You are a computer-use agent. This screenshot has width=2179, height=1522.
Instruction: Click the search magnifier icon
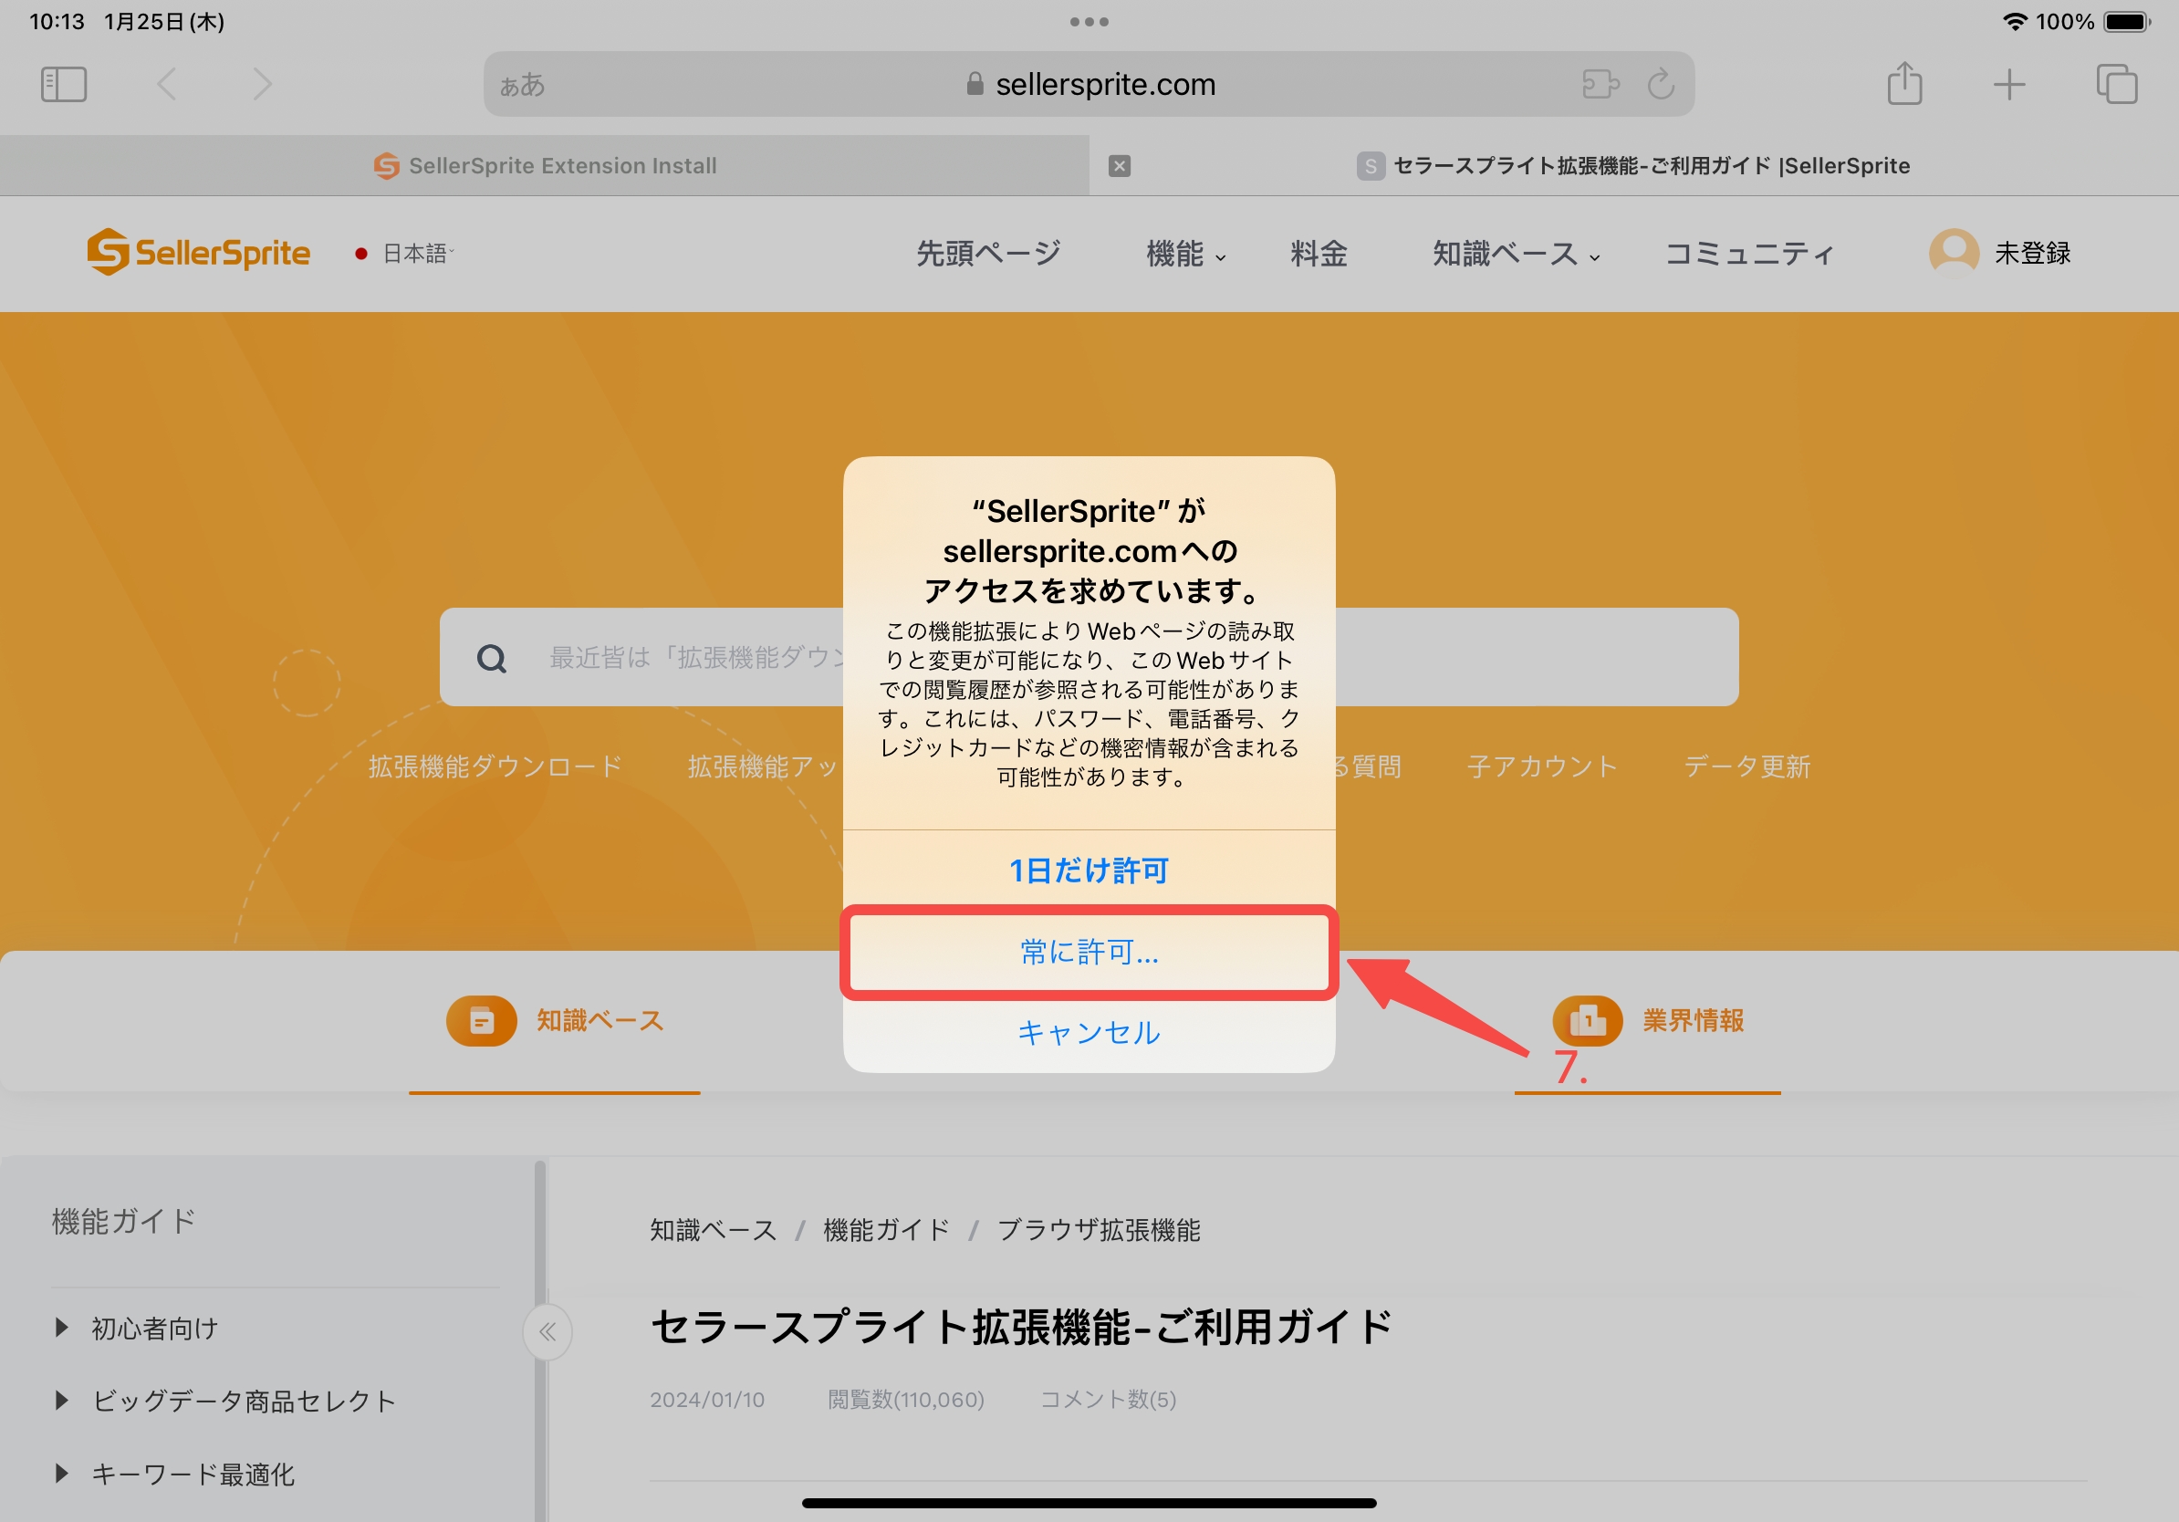492,658
